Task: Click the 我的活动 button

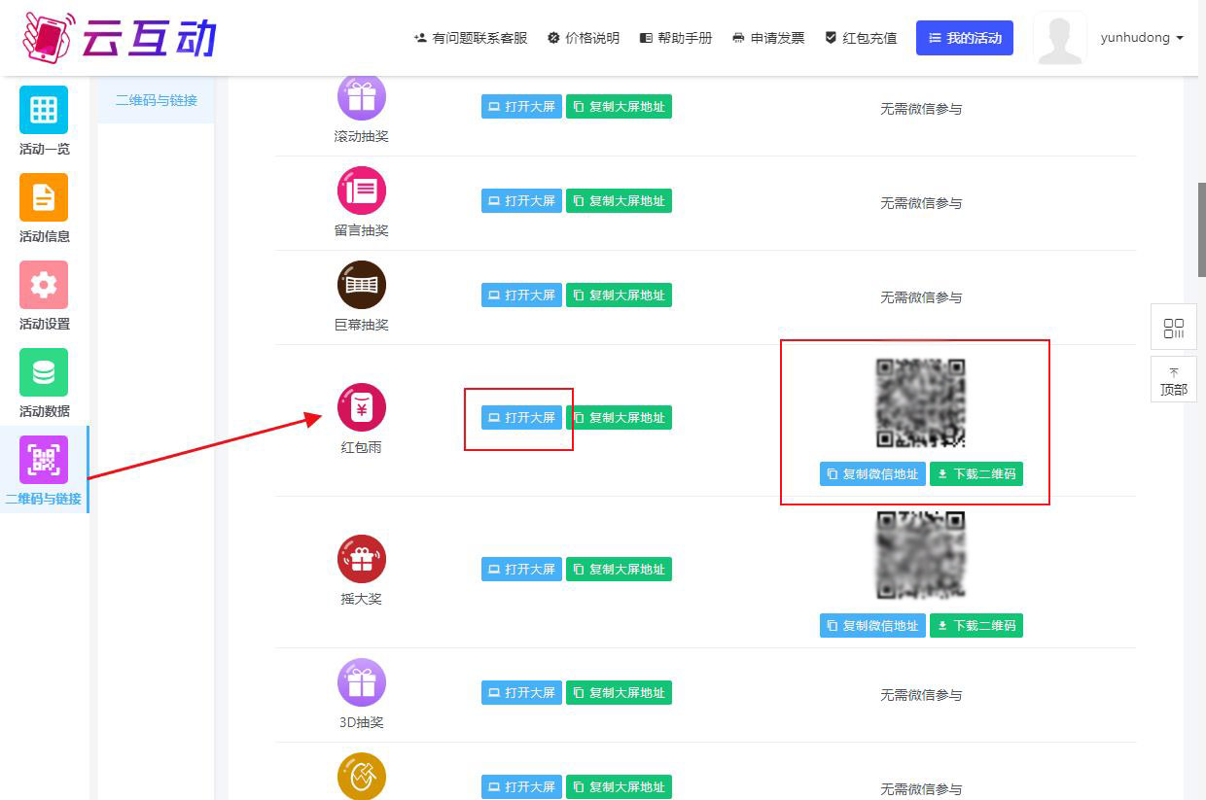Action: coord(964,38)
